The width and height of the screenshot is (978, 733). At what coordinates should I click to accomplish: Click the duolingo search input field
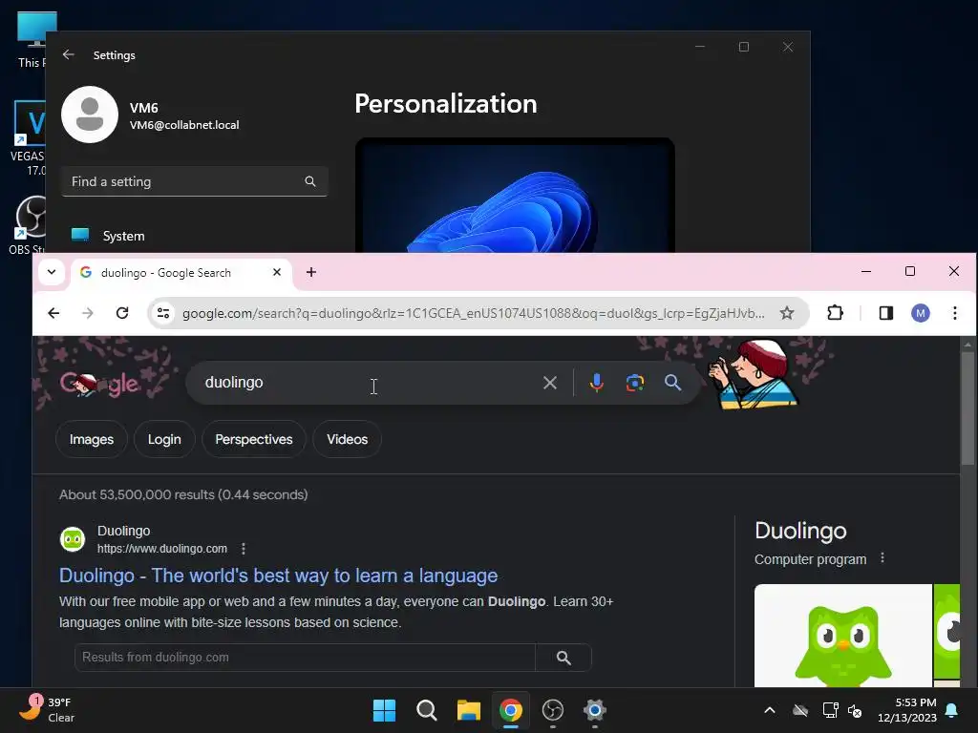click(x=368, y=383)
